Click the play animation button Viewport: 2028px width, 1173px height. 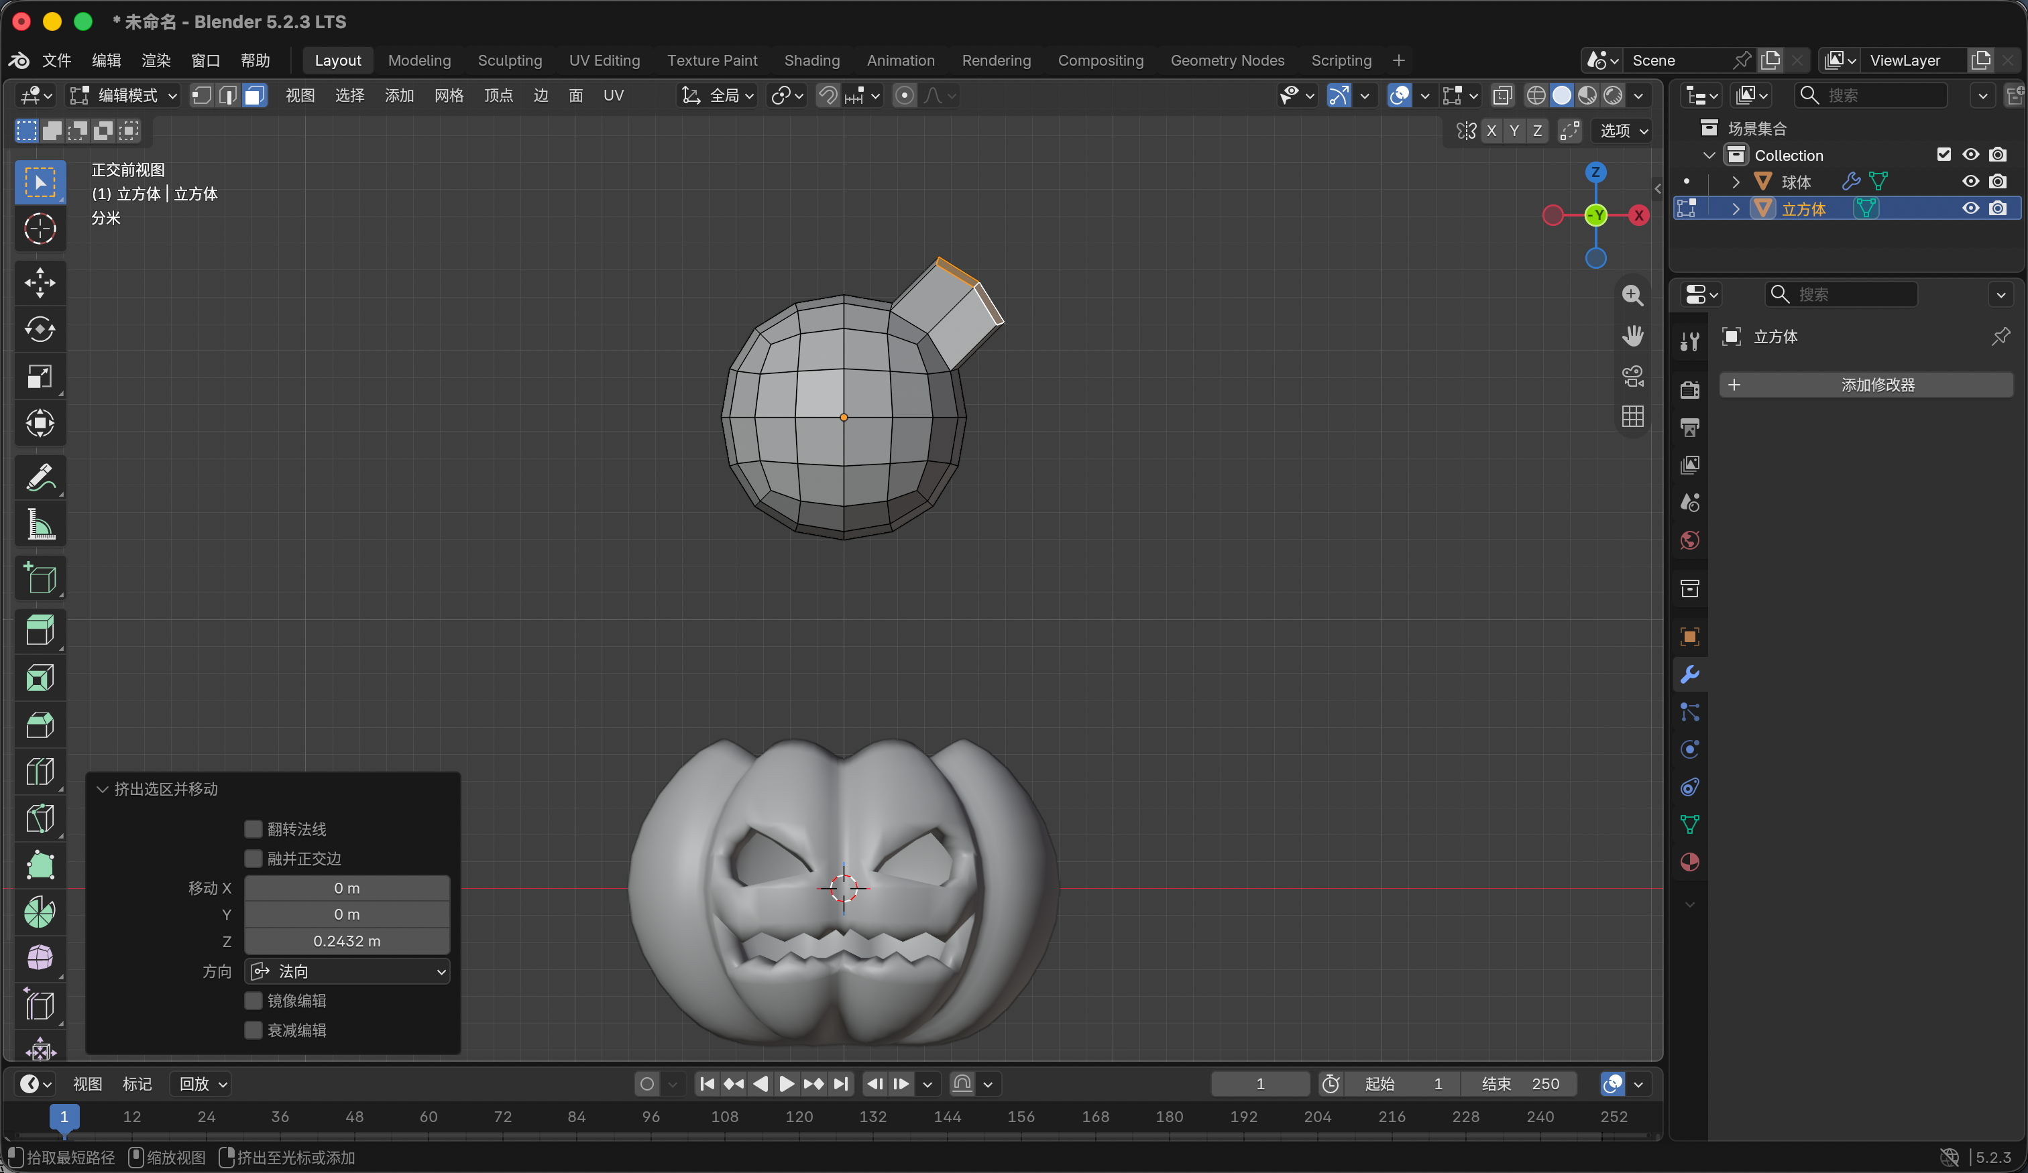click(x=786, y=1084)
